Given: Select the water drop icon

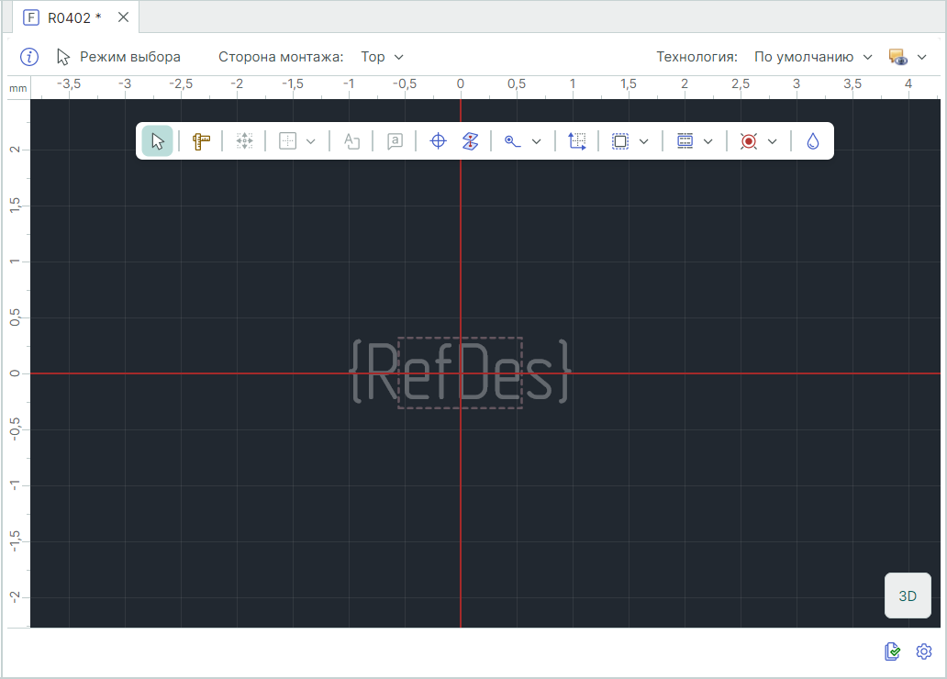Looking at the screenshot, I should click(812, 141).
